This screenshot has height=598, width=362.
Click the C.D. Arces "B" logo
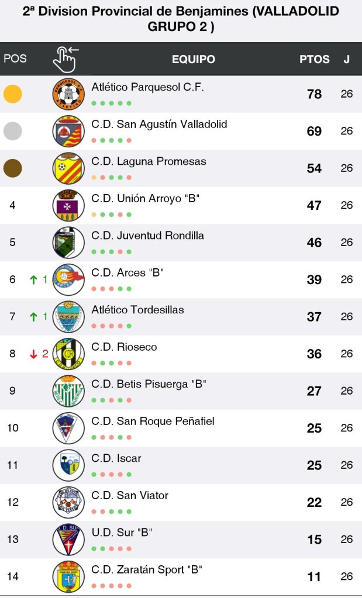click(68, 279)
